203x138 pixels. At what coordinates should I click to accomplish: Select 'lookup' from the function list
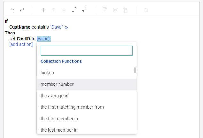[x=47, y=73]
